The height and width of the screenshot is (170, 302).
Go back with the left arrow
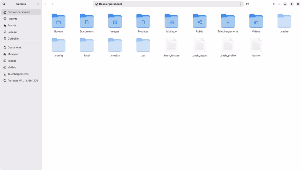coord(46,4)
